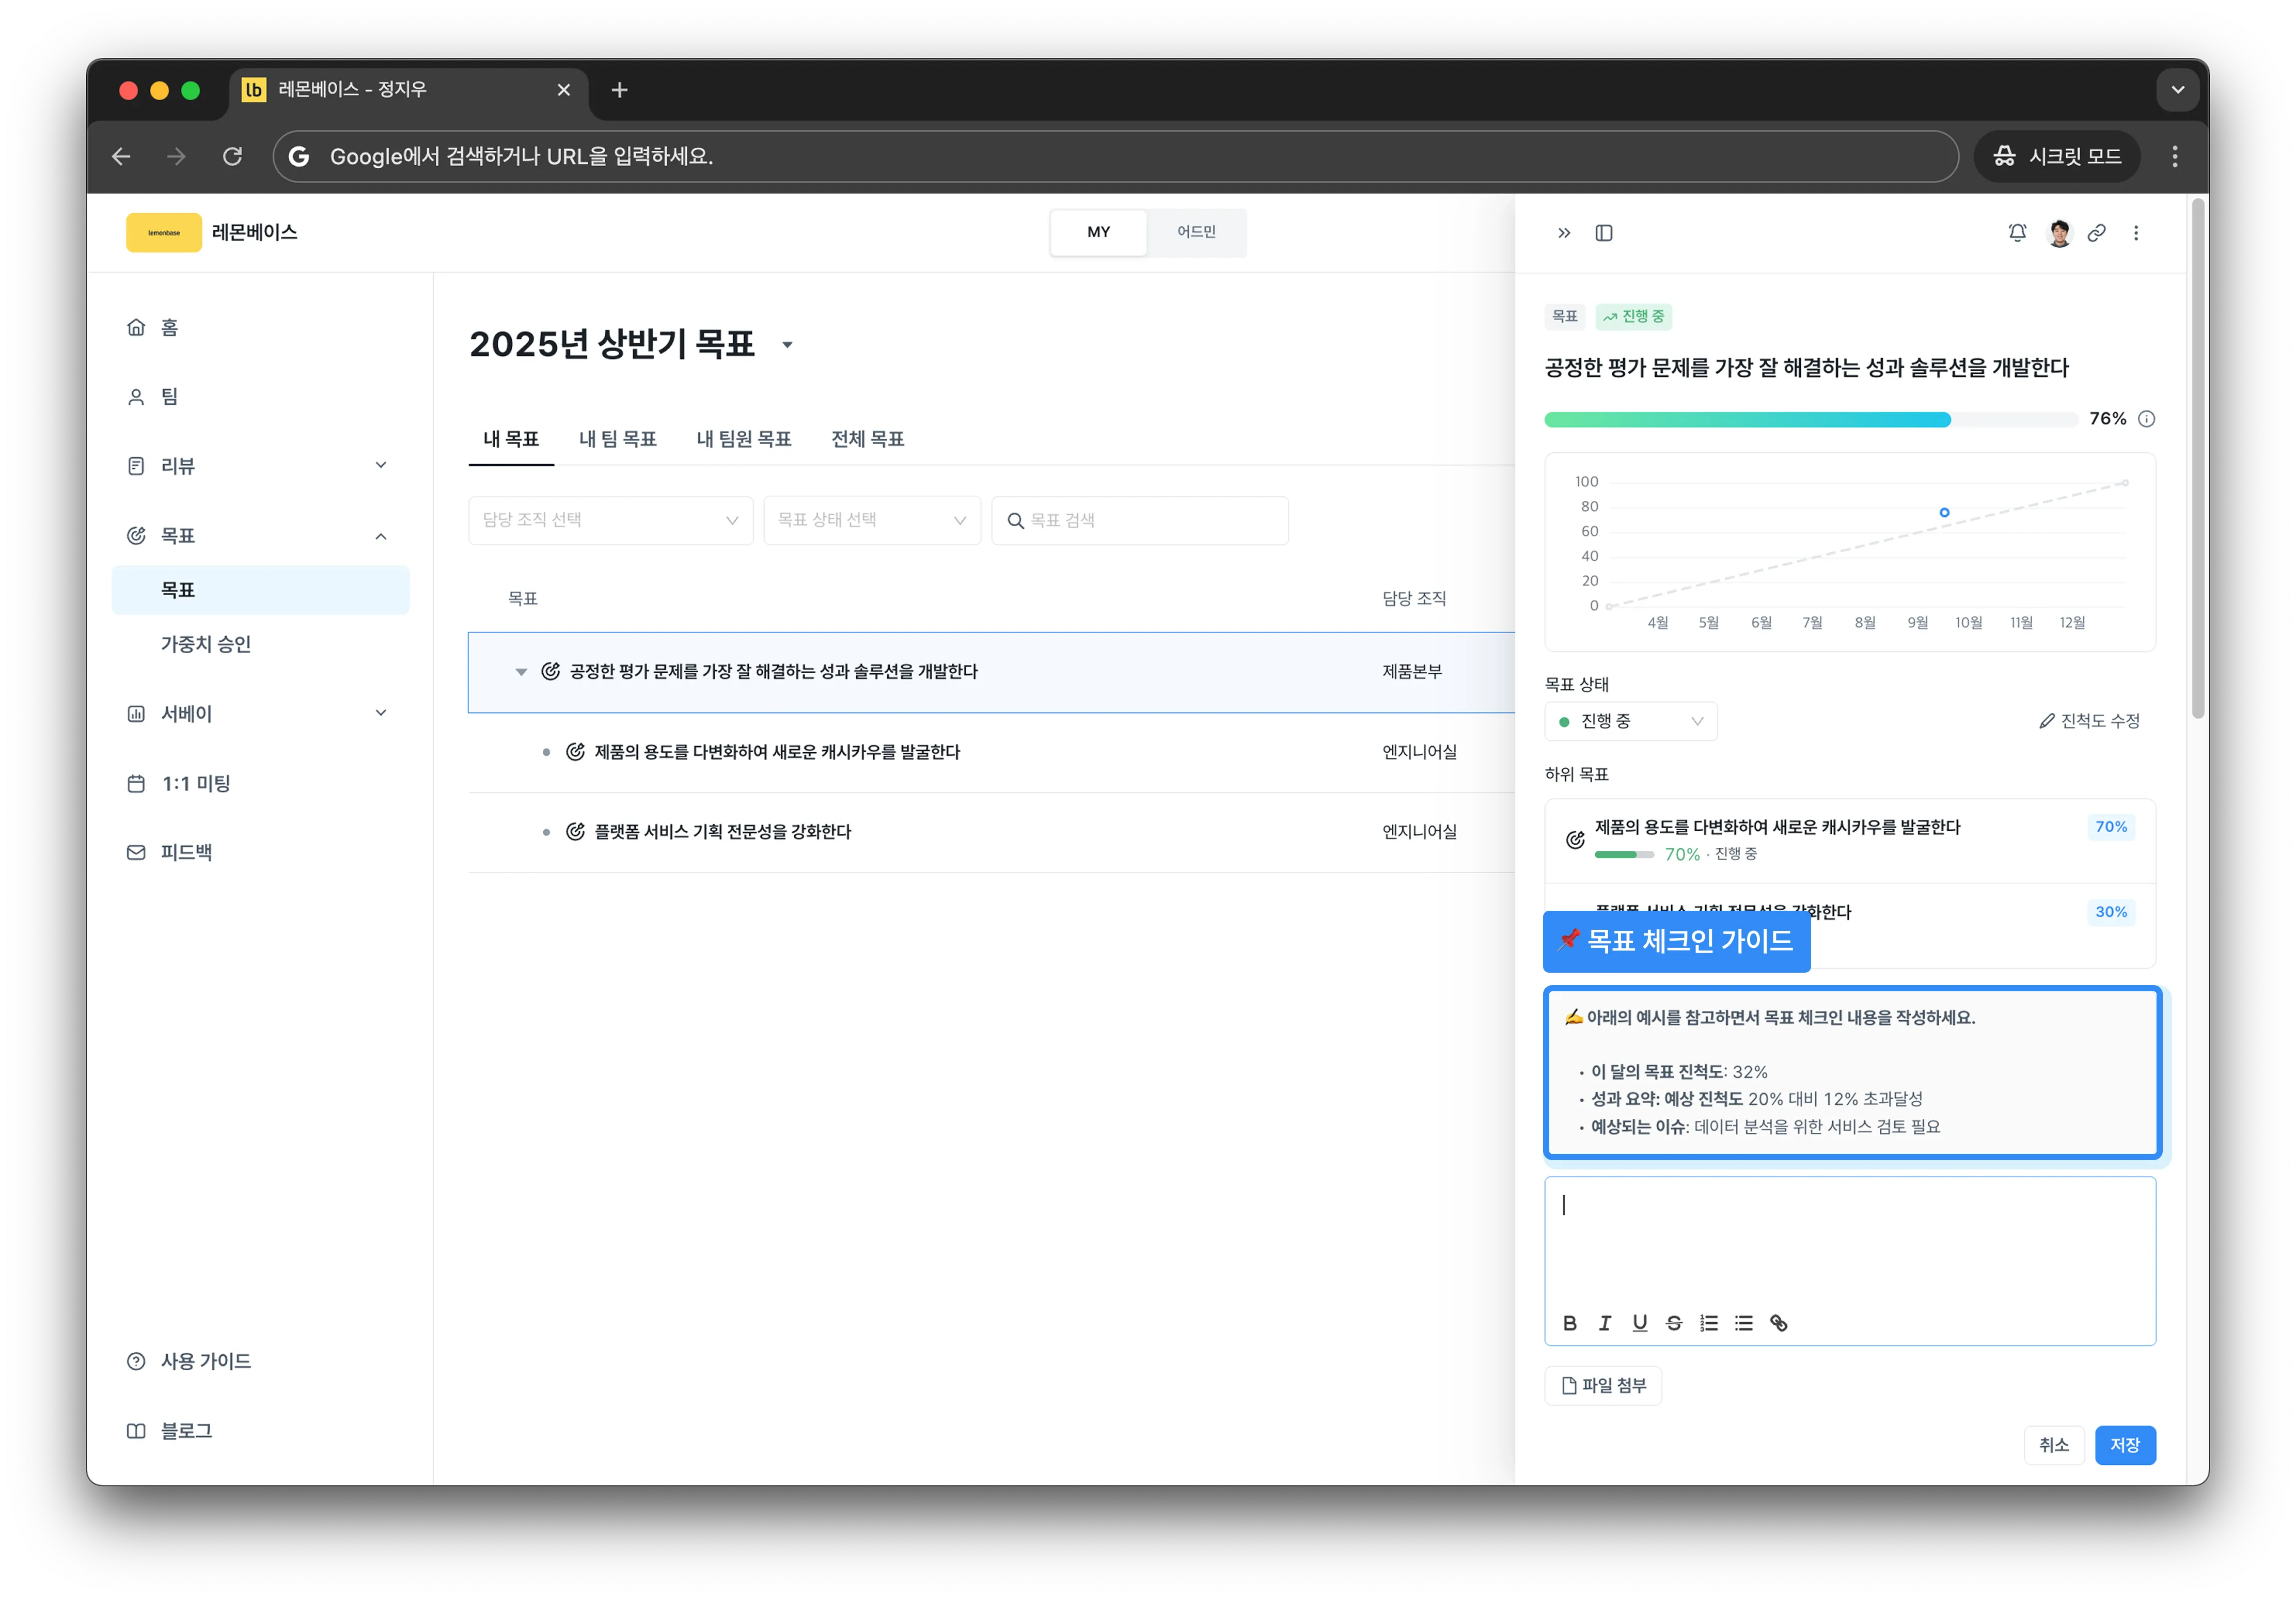Open 피드백 in the sidebar
Screen dimensions: 2296x1600
tap(260, 853)
